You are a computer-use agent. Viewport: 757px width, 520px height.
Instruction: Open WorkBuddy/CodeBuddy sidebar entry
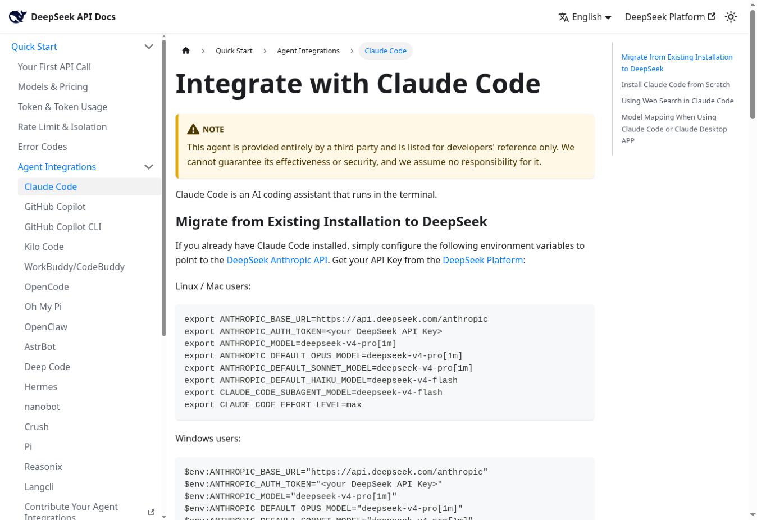(74, 267)
